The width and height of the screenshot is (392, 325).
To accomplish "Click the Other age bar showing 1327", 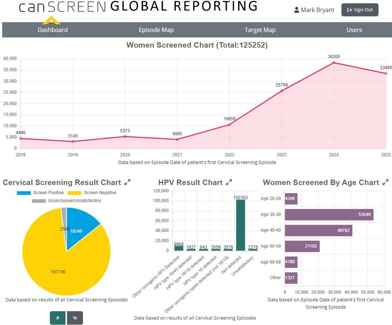I will (x=291, y=278).
